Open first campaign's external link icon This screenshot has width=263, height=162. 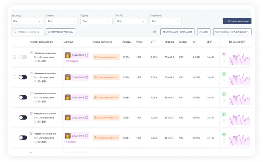coord(31,53)
